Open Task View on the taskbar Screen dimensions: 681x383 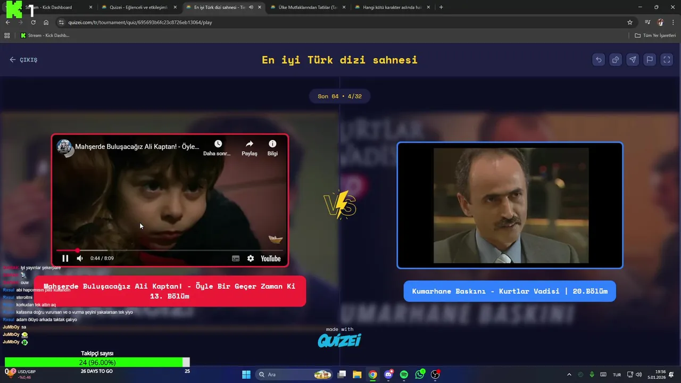pos(342,374)
